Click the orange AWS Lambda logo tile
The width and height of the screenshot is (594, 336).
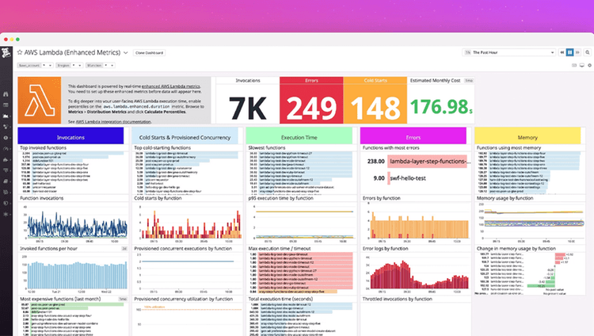coord(40,100)
